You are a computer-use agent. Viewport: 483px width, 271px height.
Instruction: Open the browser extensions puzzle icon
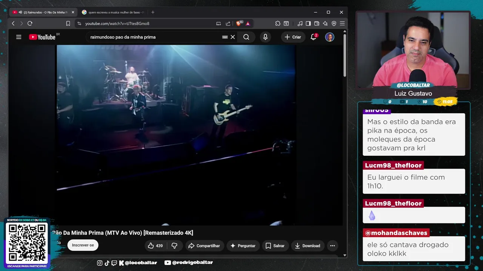tap(278, 23)
